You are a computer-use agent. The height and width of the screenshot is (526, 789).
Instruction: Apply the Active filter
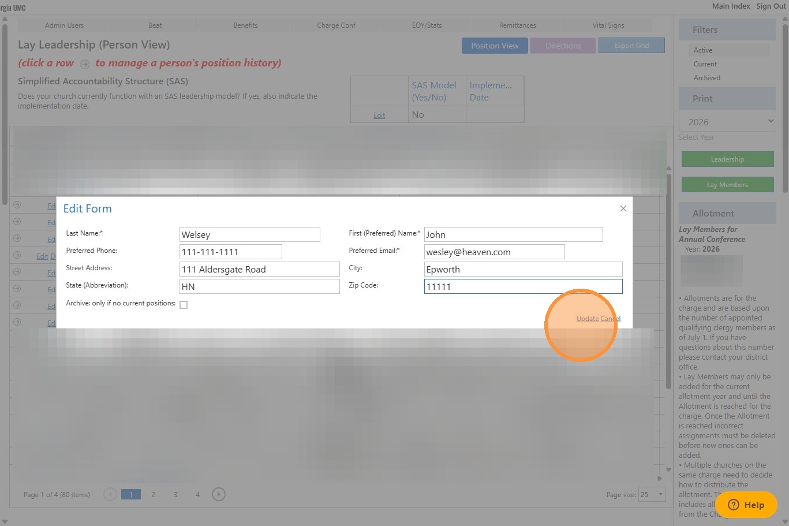(703, 50)
